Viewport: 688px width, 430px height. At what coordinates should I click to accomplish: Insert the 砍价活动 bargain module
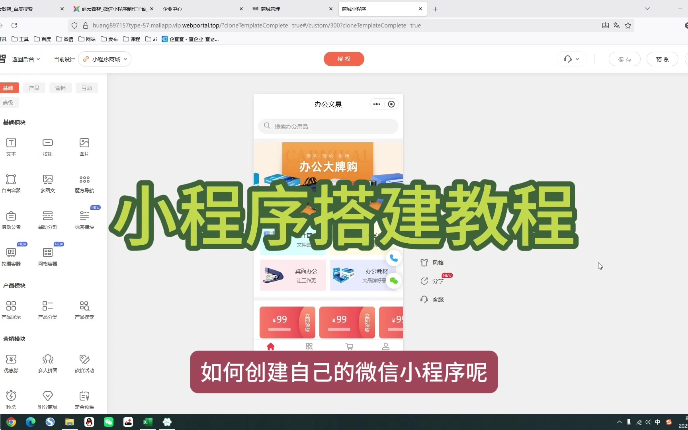[x=84, y=364]
